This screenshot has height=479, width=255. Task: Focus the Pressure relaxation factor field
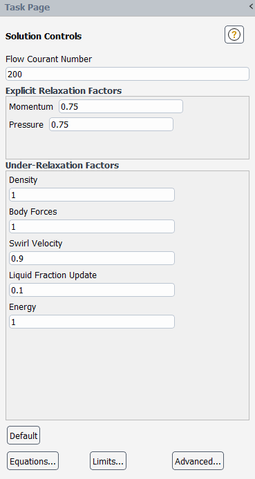111,124
